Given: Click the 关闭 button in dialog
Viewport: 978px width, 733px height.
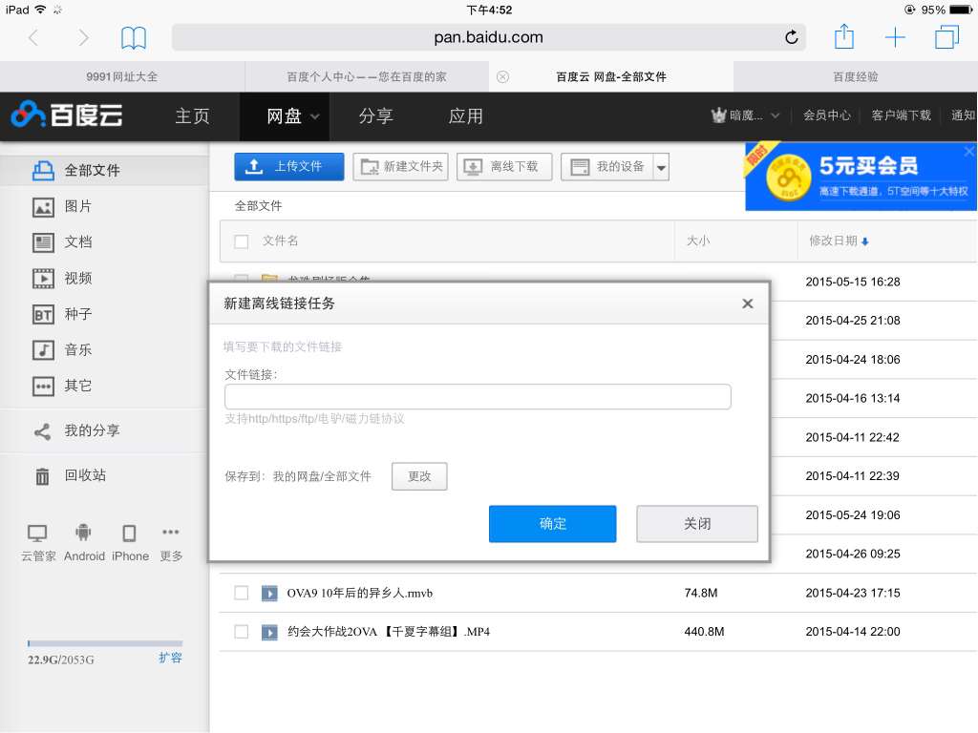Looking at the screenshot, I should (697, 524).
